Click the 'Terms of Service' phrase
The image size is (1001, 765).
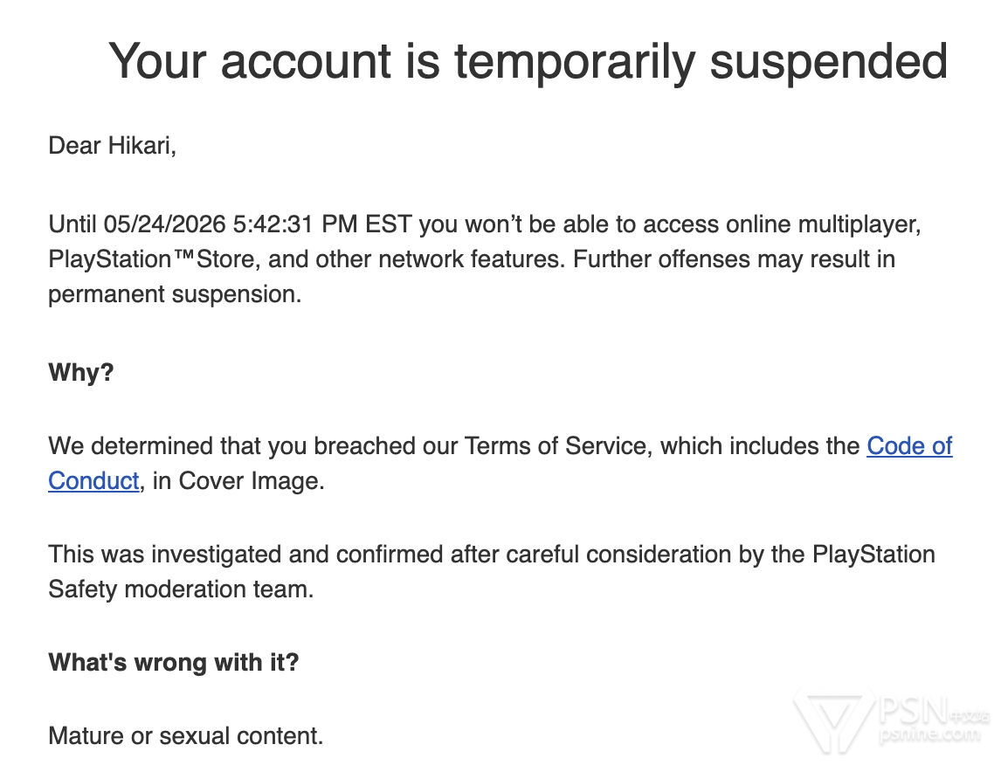pyautogui.click(x=555, y=446)
